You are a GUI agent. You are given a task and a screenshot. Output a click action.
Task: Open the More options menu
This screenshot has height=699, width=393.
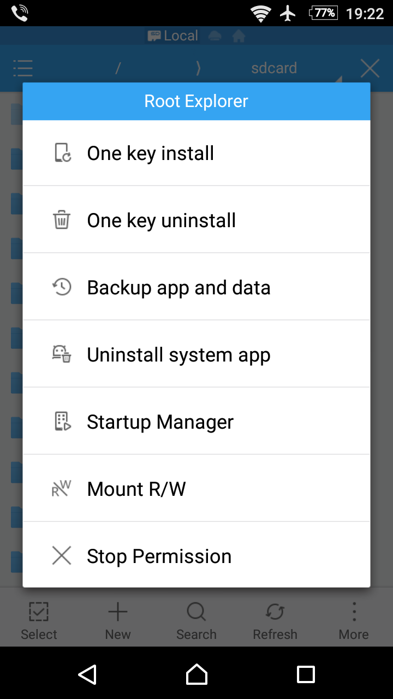[x=354, y=620]
